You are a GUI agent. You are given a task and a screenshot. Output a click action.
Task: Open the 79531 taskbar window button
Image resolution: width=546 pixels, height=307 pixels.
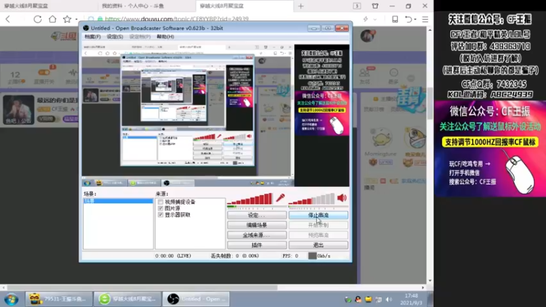point(59,299)
